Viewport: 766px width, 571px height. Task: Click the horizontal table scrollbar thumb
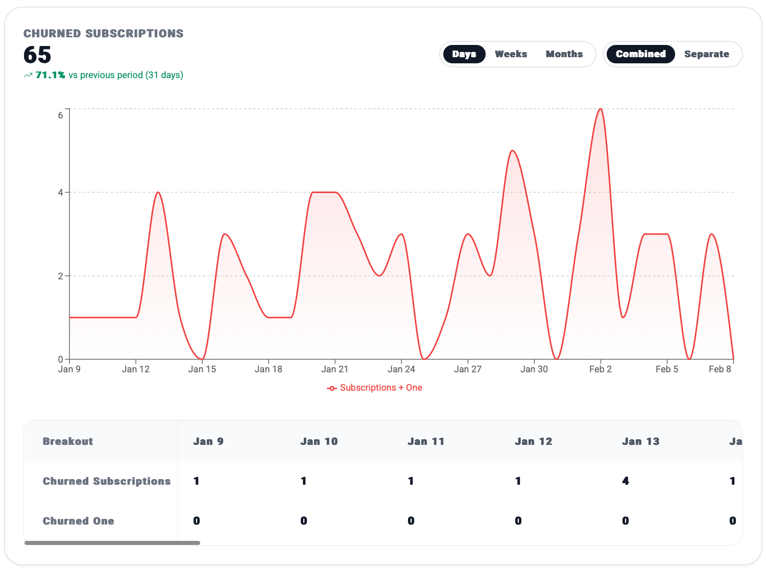click(x=112, y=543)
